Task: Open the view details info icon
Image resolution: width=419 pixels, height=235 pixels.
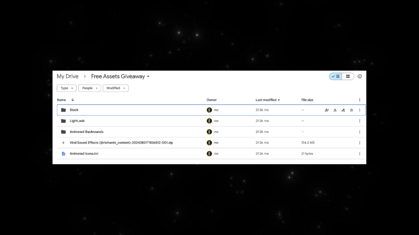Action: point(360,77)
